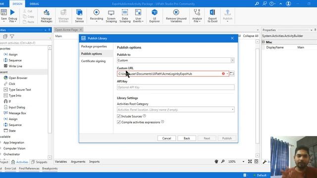Image resolution: width=317 pixels, height=178 pixels.
Task: Uncheck Include Sources
Action: click(x=119, y=116)
